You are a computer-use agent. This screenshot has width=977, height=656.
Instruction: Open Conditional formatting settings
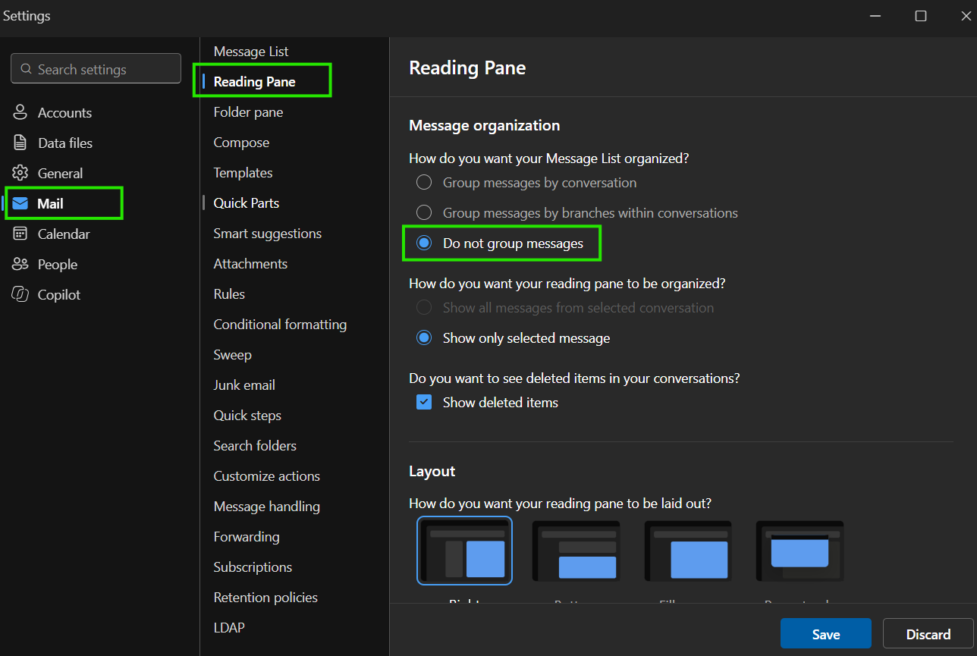(280, 325)
